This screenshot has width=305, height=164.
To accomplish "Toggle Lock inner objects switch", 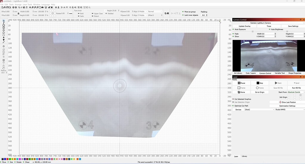I will [183, 15].
